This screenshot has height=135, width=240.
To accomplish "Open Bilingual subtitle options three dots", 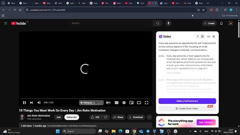I will [101, 102].
